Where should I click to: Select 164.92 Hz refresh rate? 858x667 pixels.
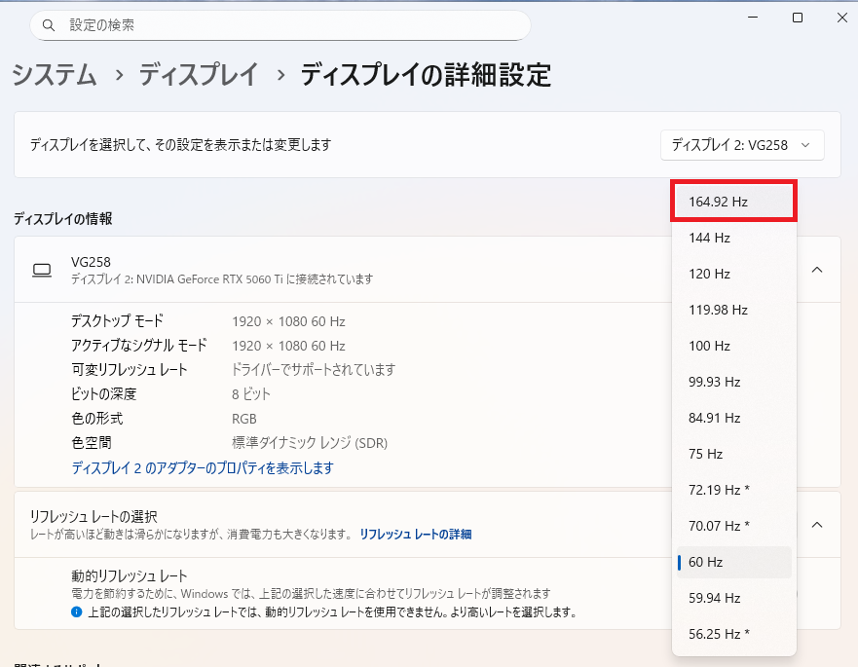(733, 201)
